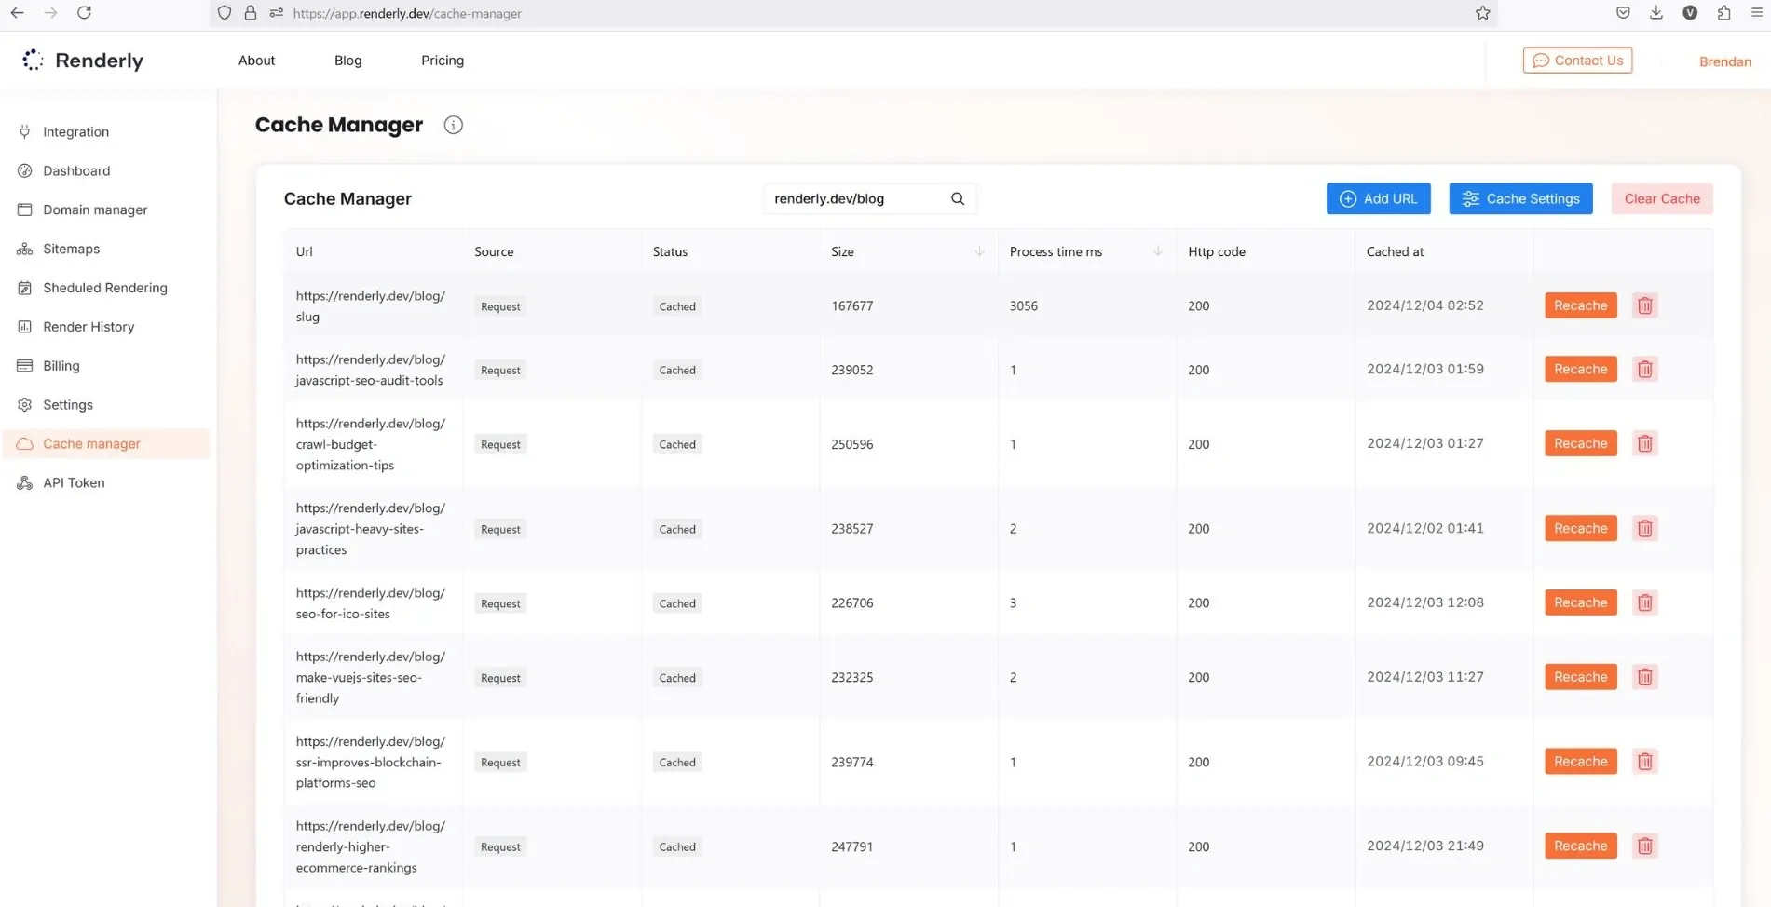Image resolution: width=1771 pixels, height=907 pixels.
Task: Bookmark this page with the star icon
Action: pos(1482,13)
